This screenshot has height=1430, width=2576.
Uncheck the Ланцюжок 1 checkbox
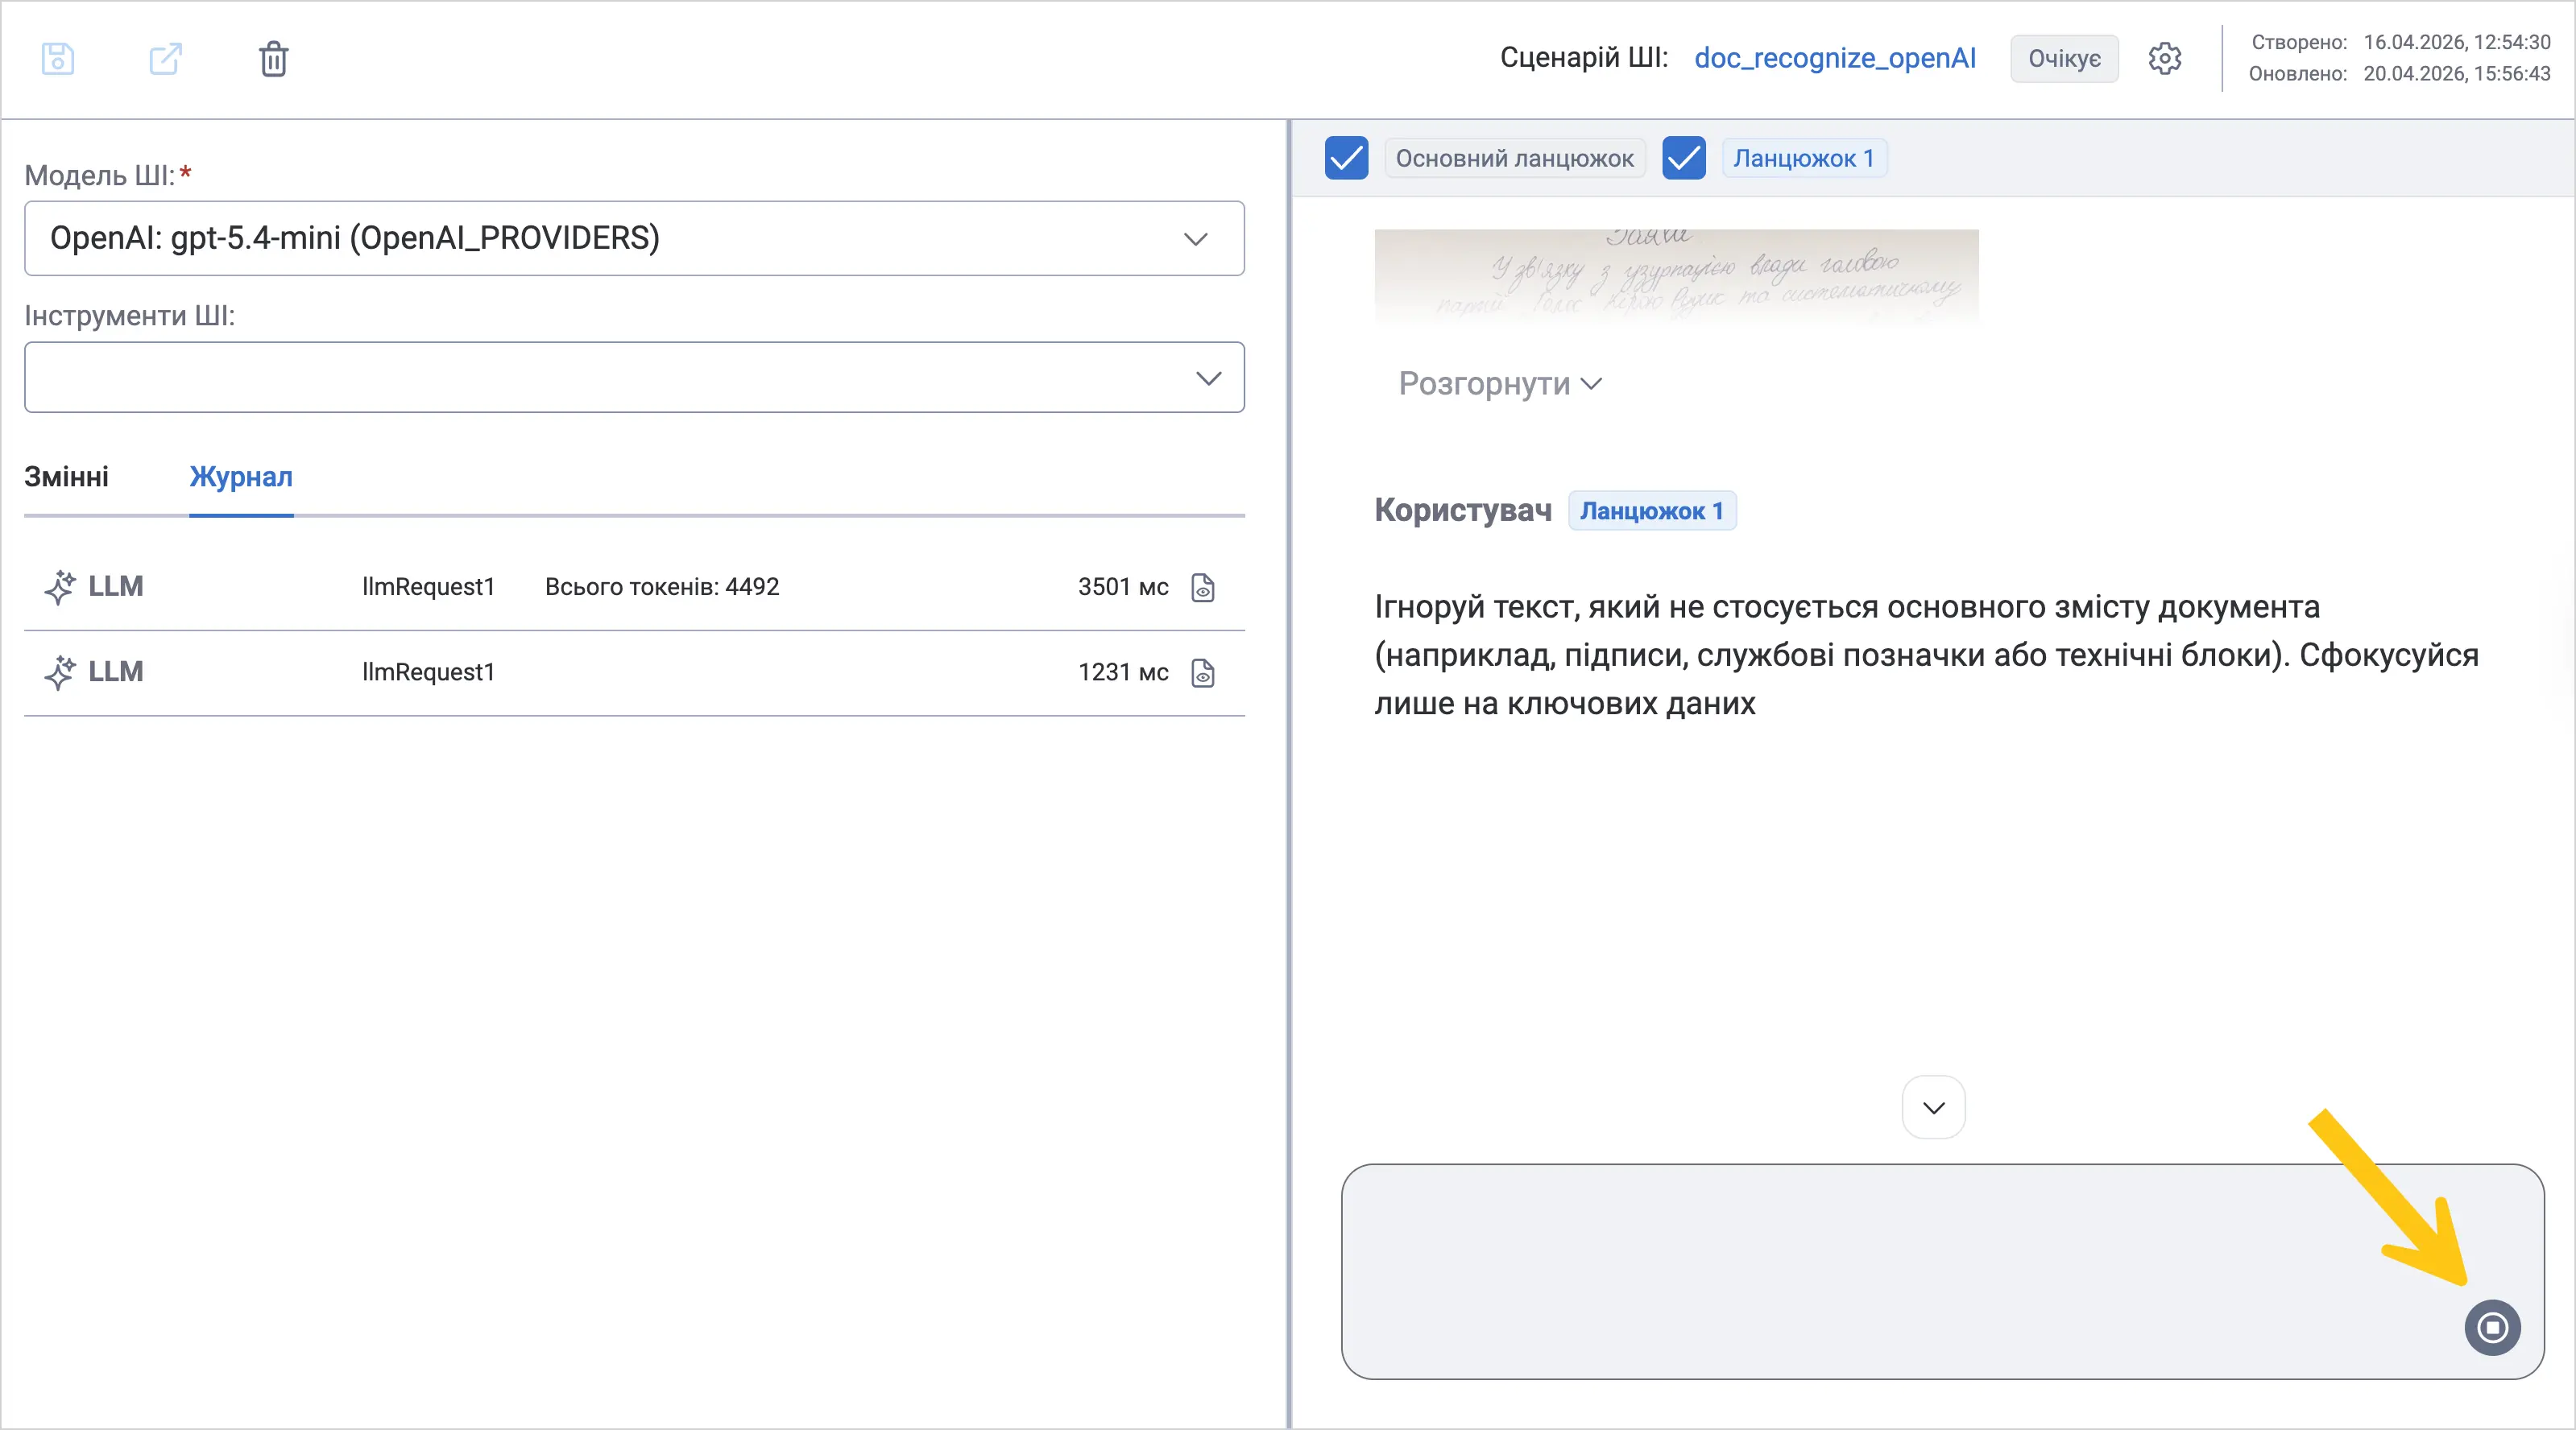(x=1684, y=158)
